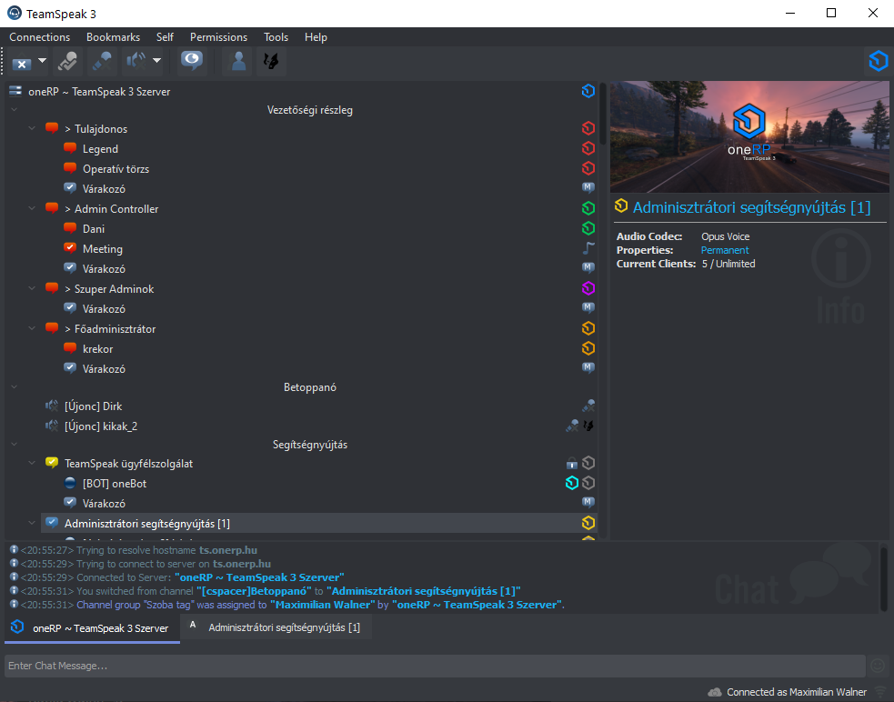Viewport: 894px width, 702px height.
Task: Click the speaker-muted icon beside [Újonc] Dirk
Action: pos(51,406)
